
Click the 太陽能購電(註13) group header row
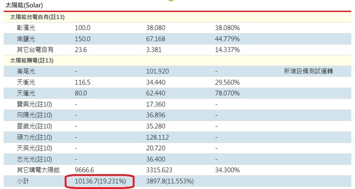coord(177,61)
